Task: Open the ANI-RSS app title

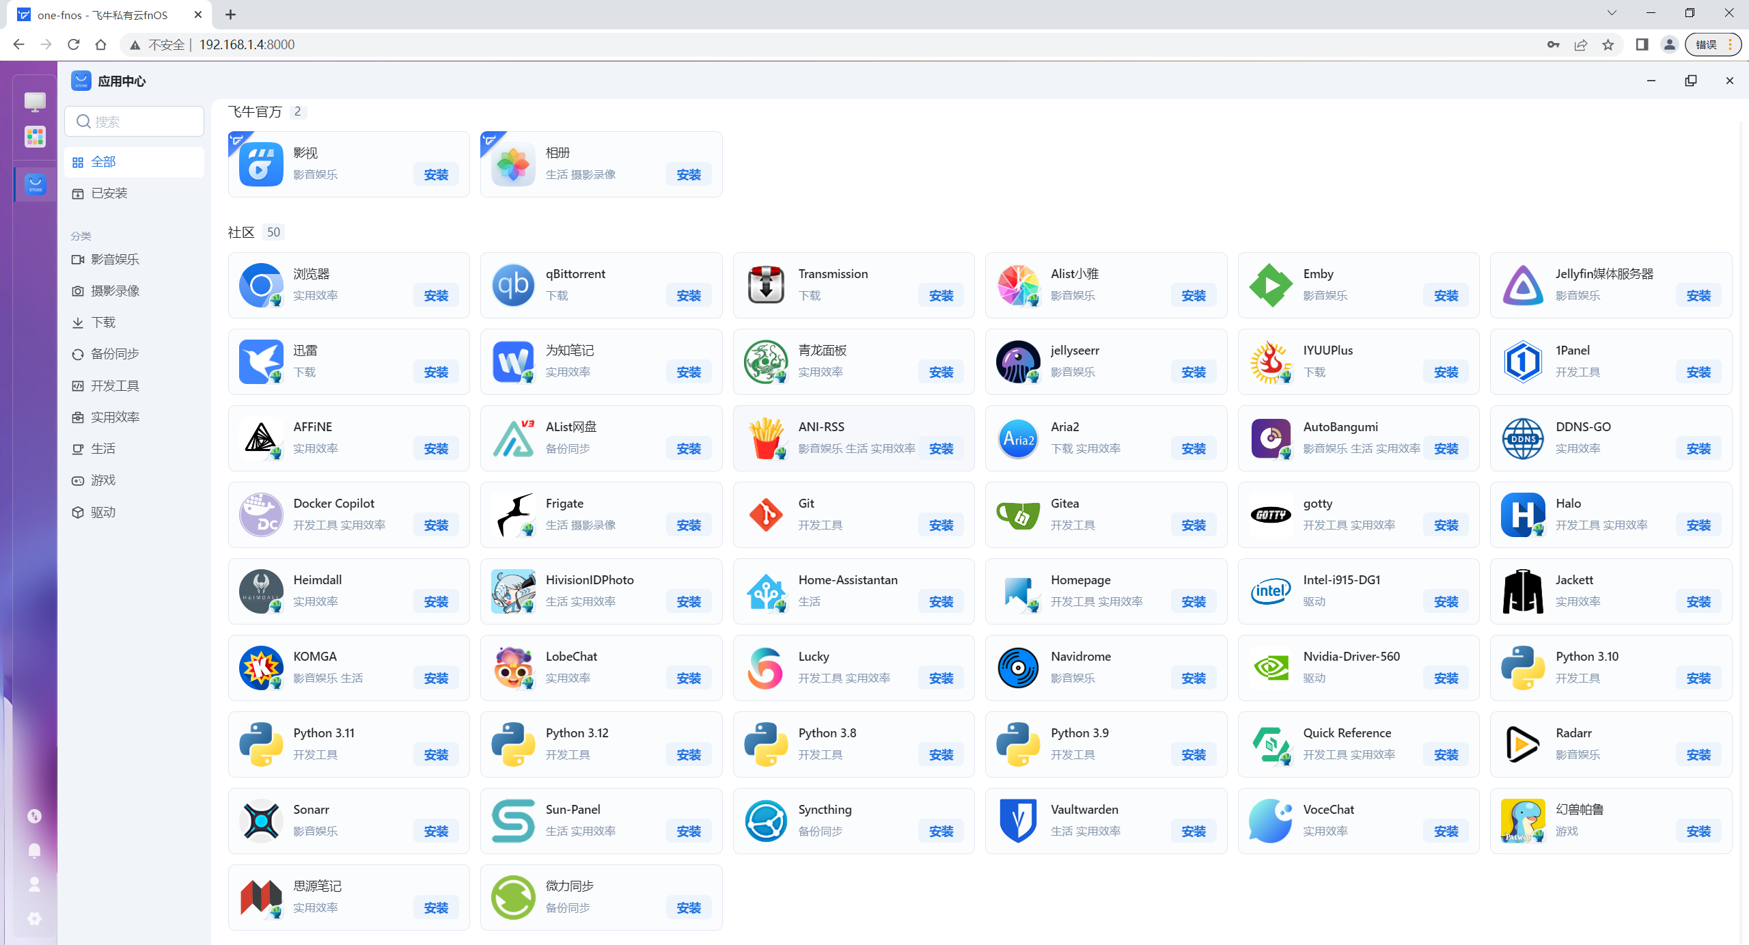Action: pyautogui.click(x=821, y=427)
